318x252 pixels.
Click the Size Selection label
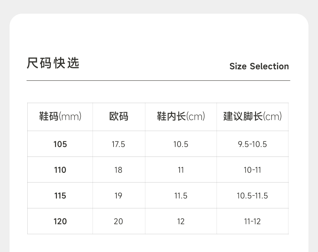coord(259,66)
